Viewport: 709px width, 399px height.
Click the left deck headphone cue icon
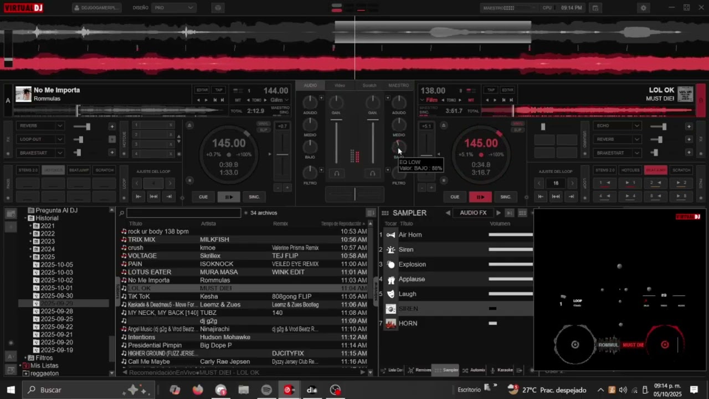336,173
